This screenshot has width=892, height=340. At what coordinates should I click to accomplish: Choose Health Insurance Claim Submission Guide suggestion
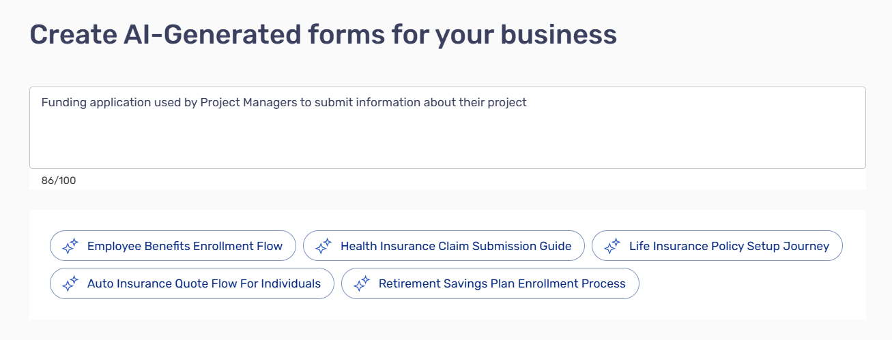[455, 246]
